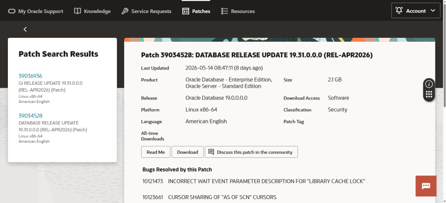This screenshot has height=203, width=446.
Task: Click the Patch Tag label
Action: (294, 122)
